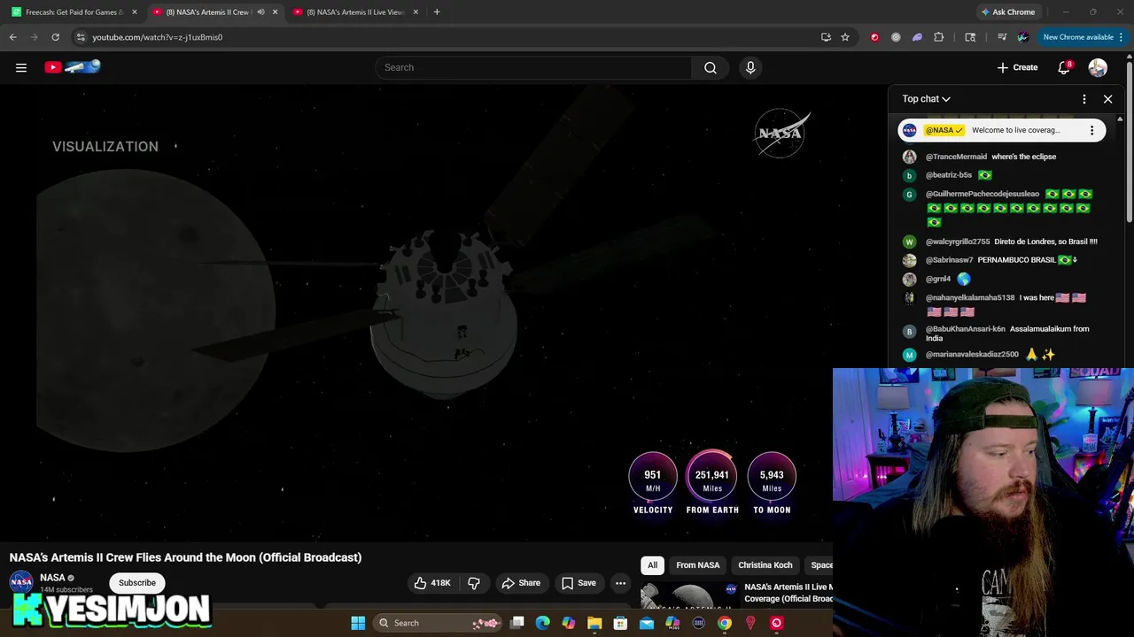
Task: Click Ask Chrome button
Action: click(x=1008, y=12)
